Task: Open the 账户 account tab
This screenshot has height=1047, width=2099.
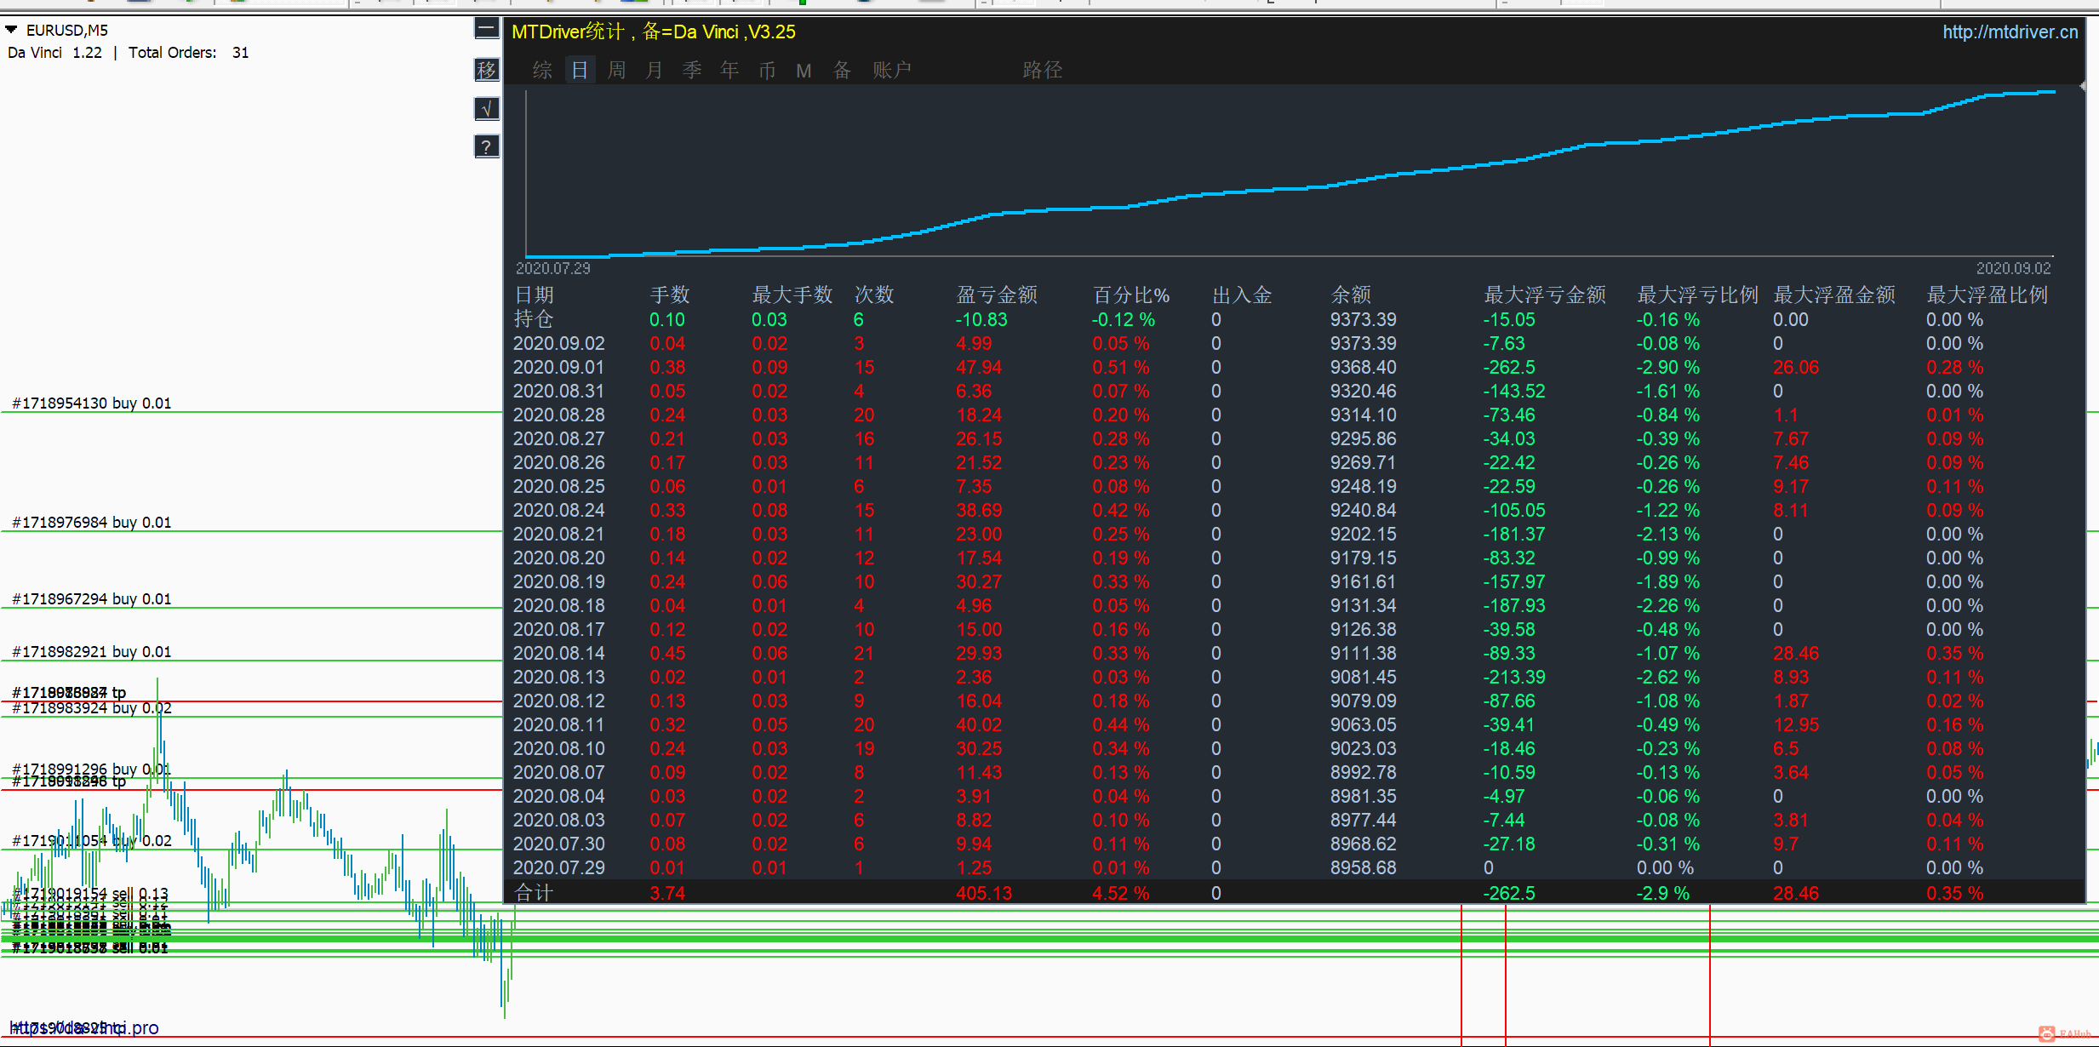Action: tap(892, 70)
